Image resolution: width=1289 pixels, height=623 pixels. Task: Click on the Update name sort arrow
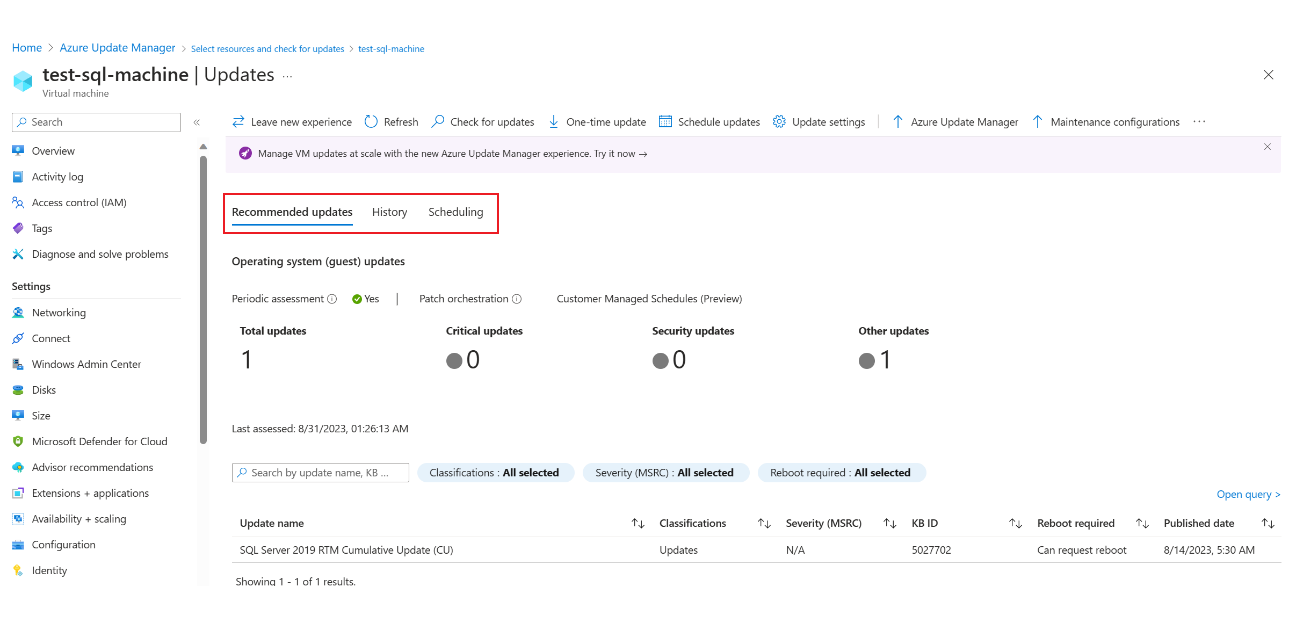click(x=637, y=523)
